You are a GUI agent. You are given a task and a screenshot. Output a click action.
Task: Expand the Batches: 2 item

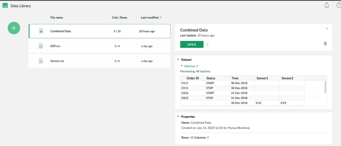[182, 66]
